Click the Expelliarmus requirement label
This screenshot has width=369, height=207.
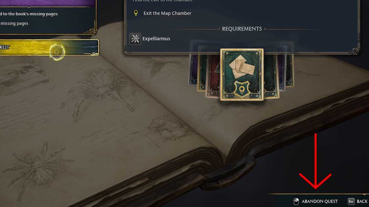tap(156, 39)
